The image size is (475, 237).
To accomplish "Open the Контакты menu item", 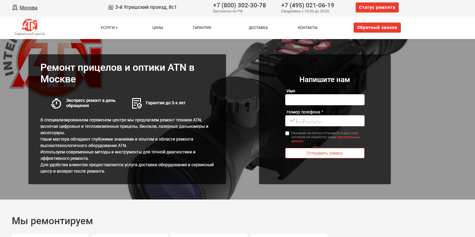I will [308, 28].
